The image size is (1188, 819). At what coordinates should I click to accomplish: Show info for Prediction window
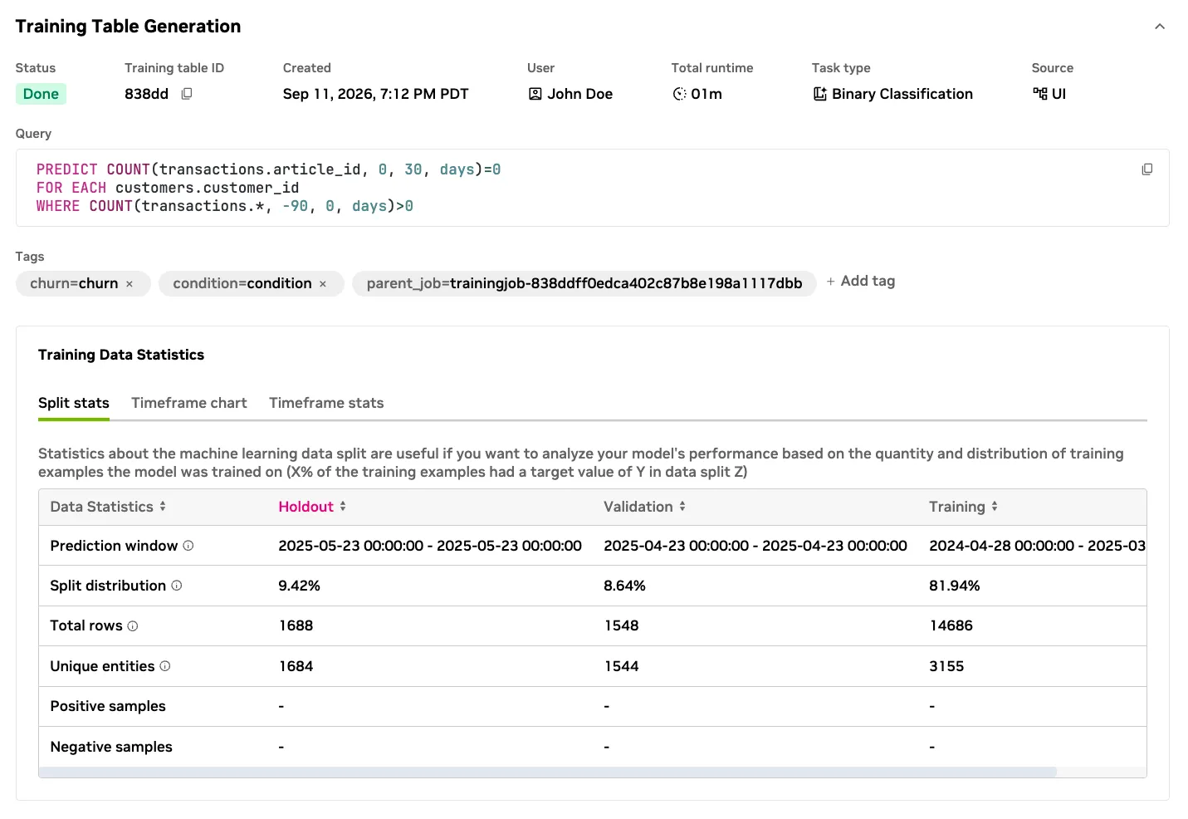click(188, 546)
